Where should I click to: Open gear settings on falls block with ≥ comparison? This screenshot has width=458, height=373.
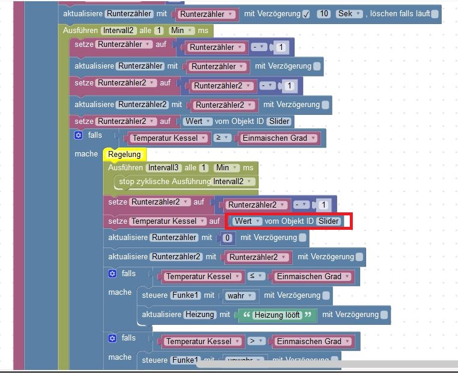click(x=78, y=135)
